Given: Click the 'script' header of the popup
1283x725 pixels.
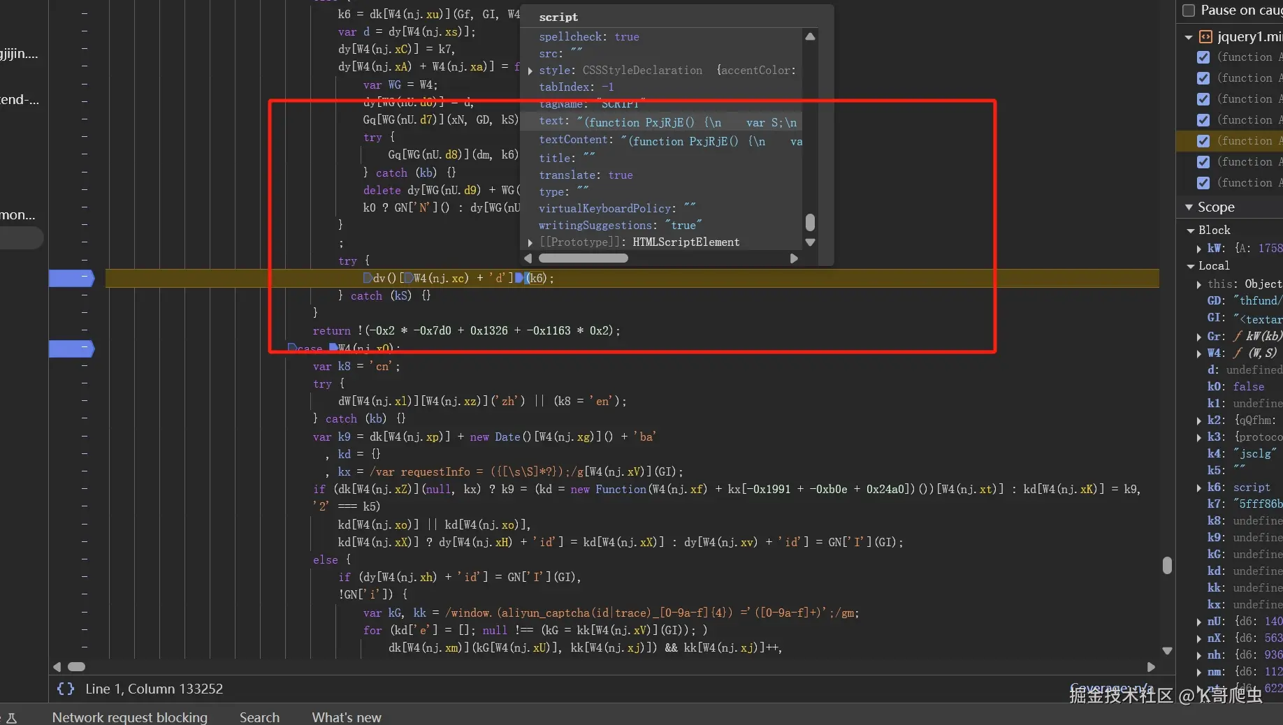Looking at the screenshot, I should pos(558,17).
